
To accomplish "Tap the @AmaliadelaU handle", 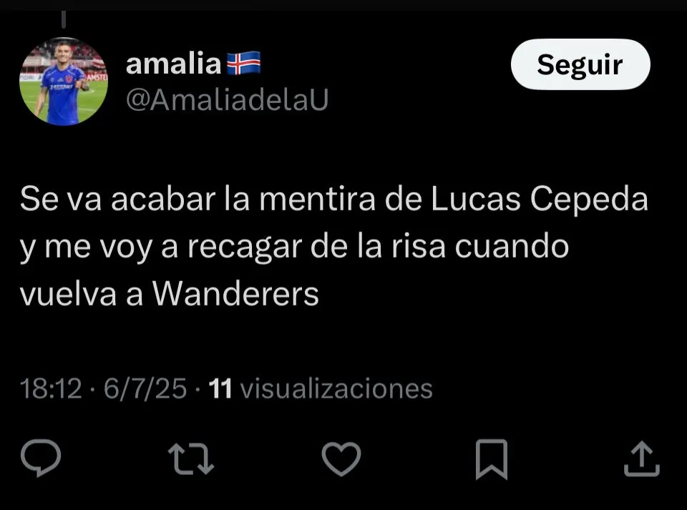I will tap(227, 100).
